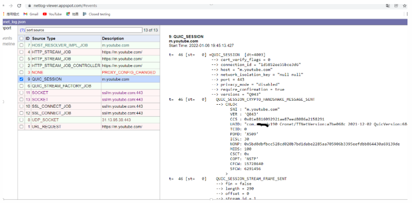Click the ID 11 SOCKET source type
Screen dimensions: 412x203
point(40,92)
